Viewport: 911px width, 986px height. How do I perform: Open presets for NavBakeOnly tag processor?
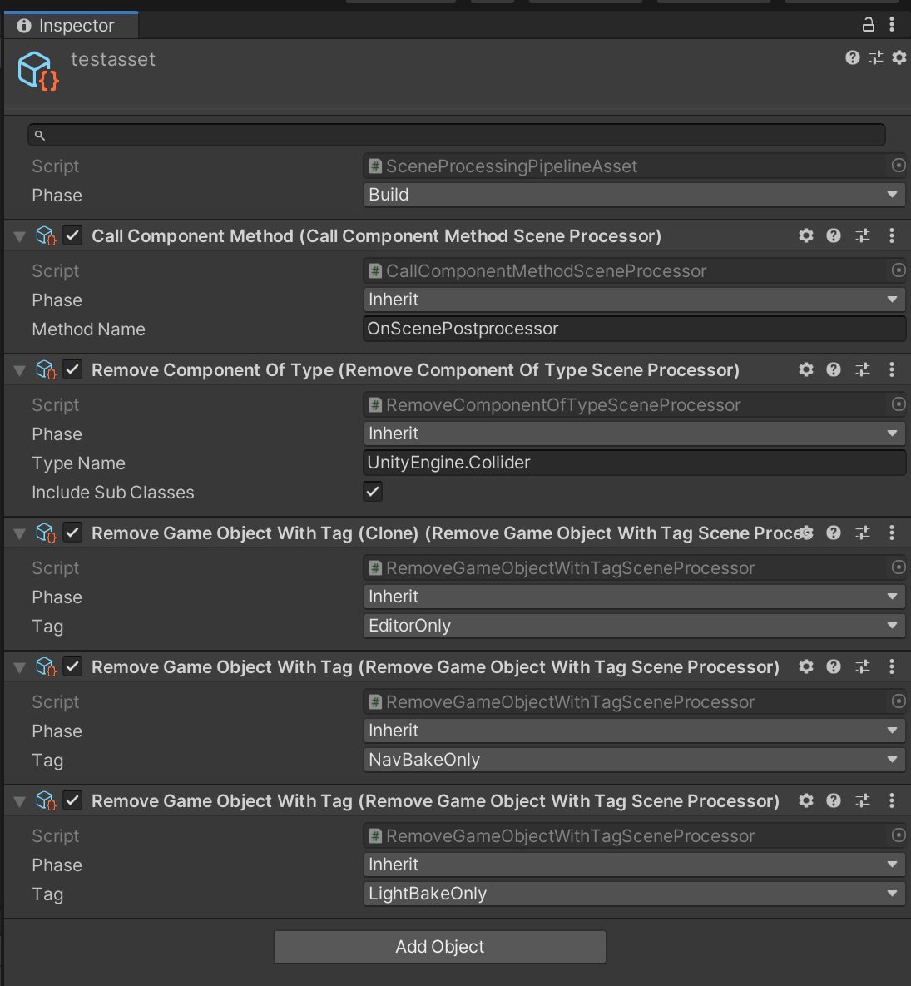pyautogui.click(x=863, y=667)
